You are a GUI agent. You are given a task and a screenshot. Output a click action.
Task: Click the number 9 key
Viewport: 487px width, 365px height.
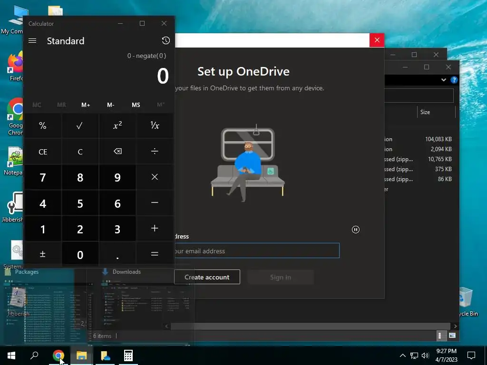(117, 177)
